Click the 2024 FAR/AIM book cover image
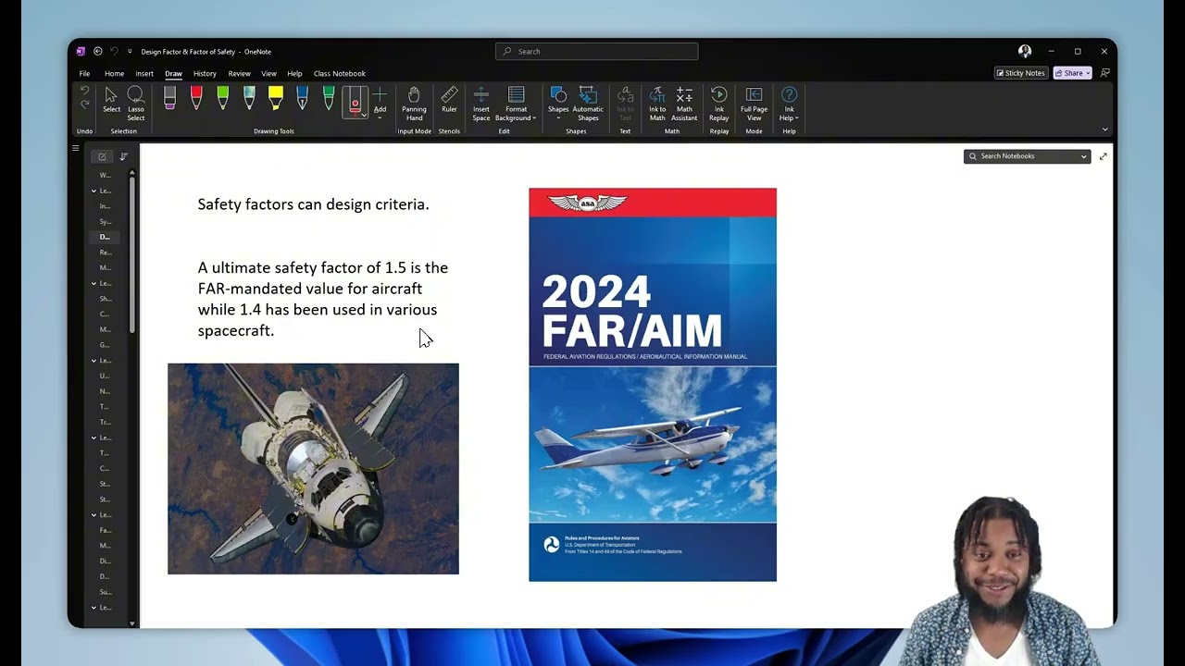 pos(653,385)
